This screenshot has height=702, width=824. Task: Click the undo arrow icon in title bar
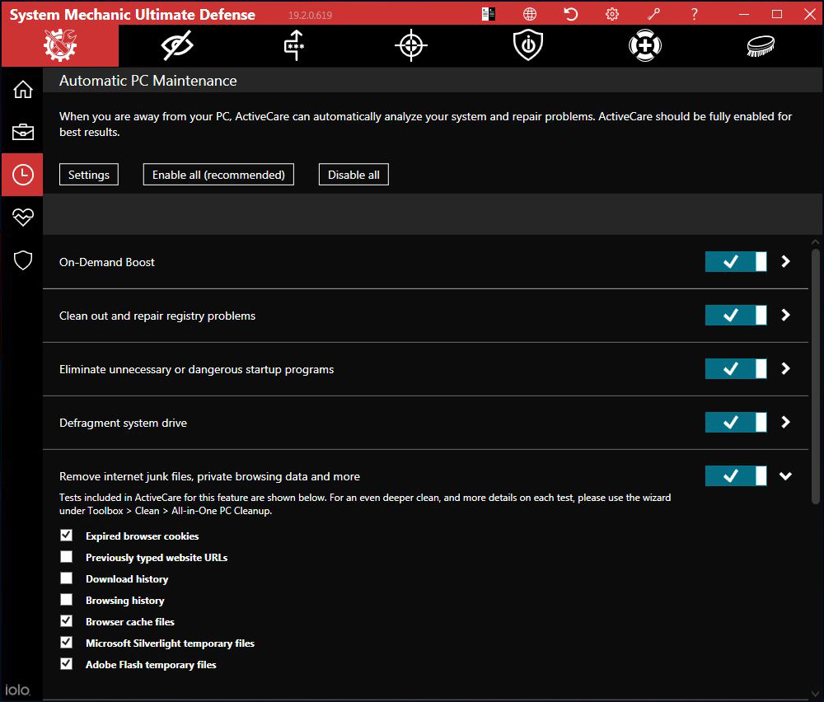pyautogui.click(x=571, y=14)
